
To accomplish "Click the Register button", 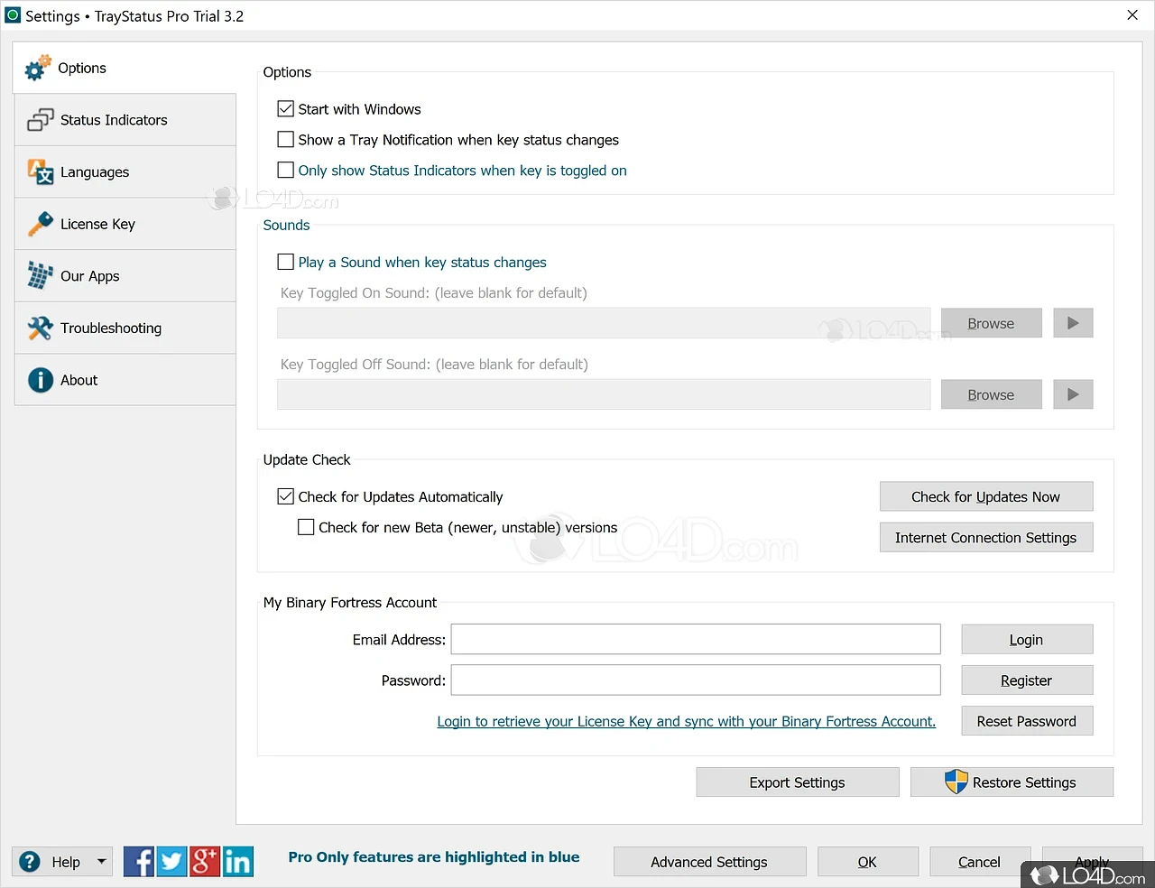I will click(x=1027, y=680).
